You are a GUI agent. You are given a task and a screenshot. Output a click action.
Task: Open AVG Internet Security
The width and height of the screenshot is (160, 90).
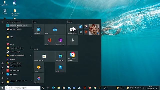coord(19,63)
